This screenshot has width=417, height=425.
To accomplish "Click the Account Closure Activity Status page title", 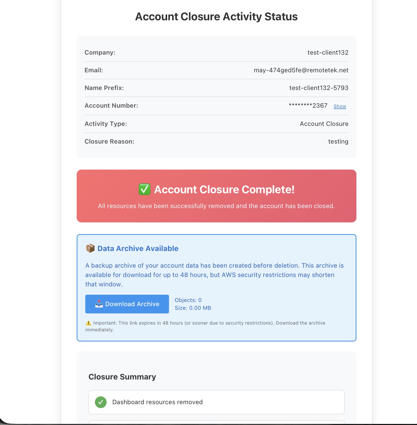I will pos(216,17).
